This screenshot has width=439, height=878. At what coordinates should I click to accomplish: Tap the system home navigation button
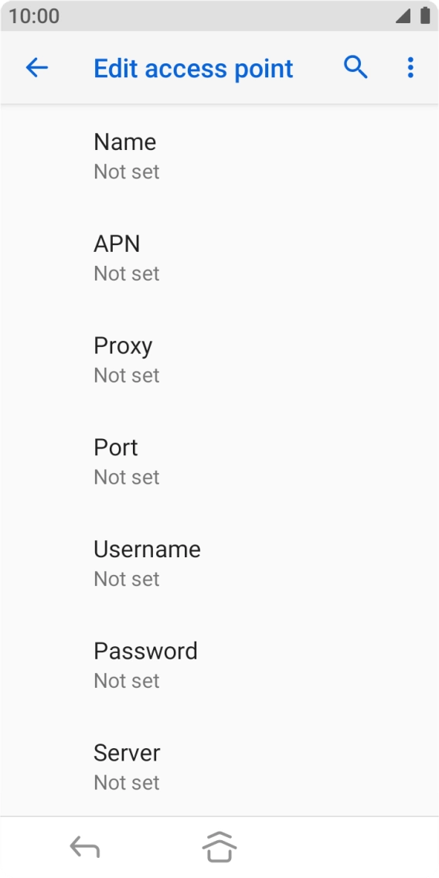click(219, 846)
